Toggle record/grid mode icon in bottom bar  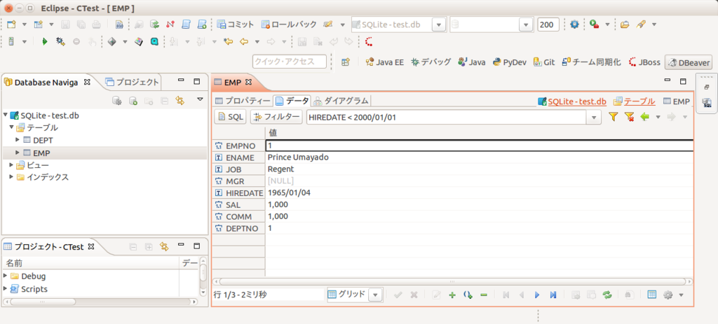tap(652, 295)
